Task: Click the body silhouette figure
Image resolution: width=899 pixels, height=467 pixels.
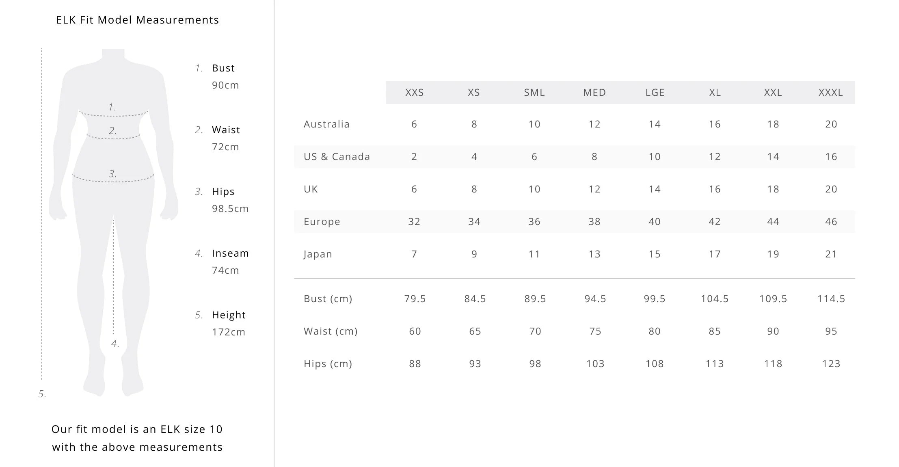Action: click(x=113, y=223)
